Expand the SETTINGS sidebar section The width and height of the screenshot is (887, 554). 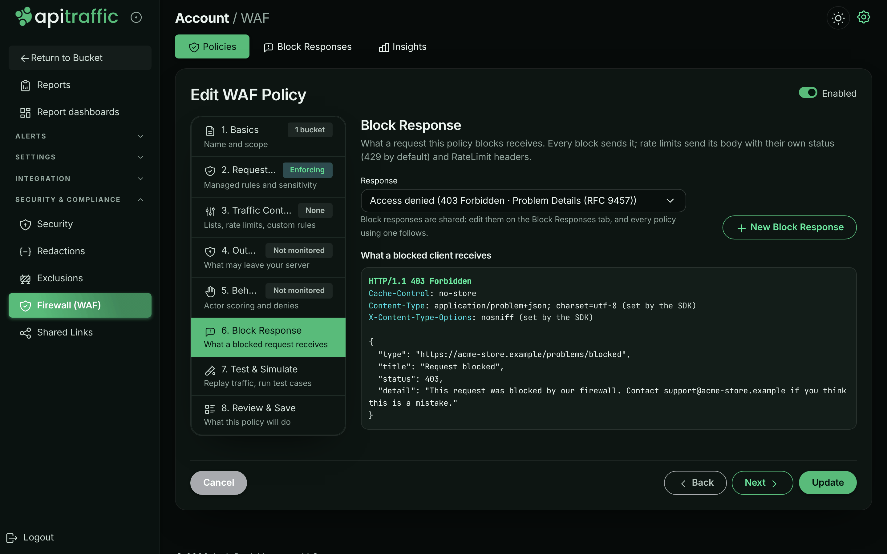click(x=80, y=157)
